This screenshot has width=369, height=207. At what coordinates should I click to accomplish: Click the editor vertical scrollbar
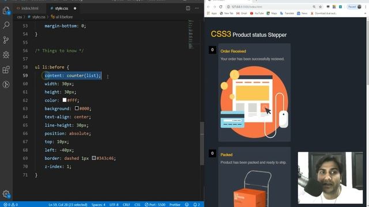tap(202, 143)
